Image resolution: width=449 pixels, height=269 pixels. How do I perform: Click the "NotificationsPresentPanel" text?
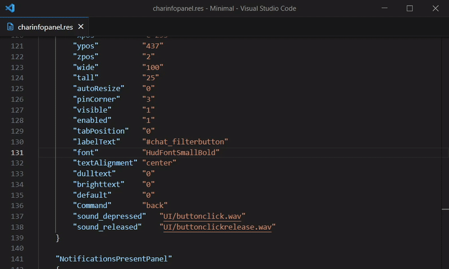114,259
